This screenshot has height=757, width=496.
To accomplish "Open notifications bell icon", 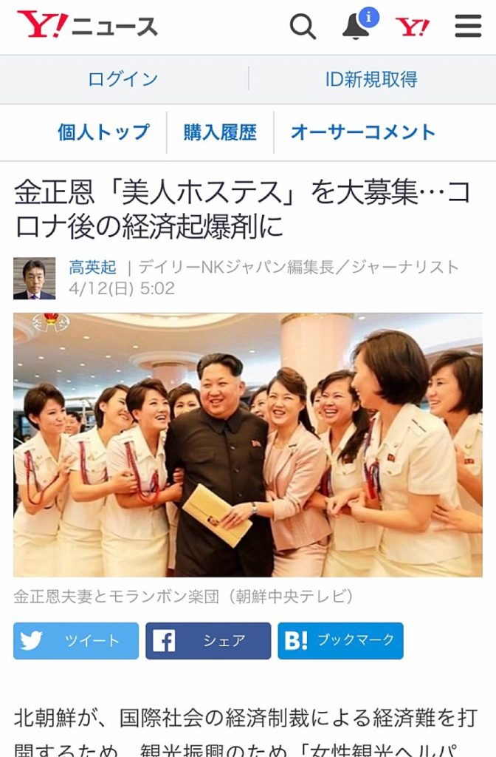I will (356, 27).
